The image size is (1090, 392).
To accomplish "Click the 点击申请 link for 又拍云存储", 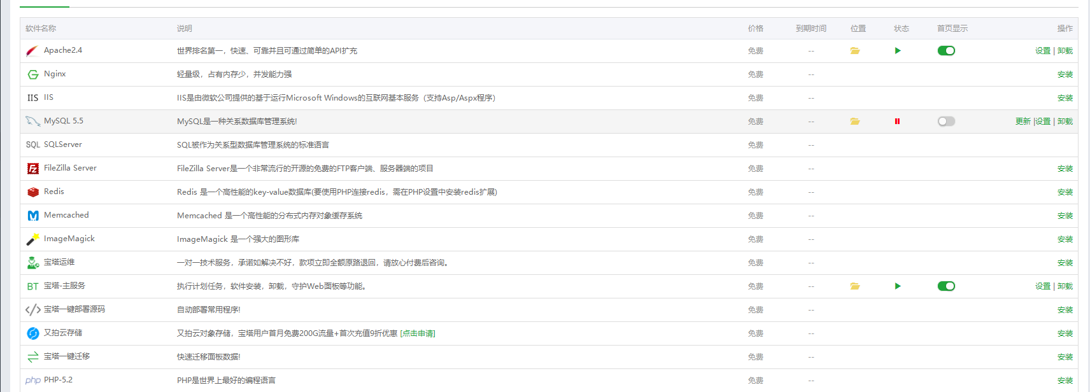I will [418, 333].
